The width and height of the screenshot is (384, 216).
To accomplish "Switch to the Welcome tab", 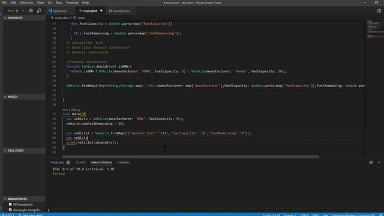I will (60, 11).
